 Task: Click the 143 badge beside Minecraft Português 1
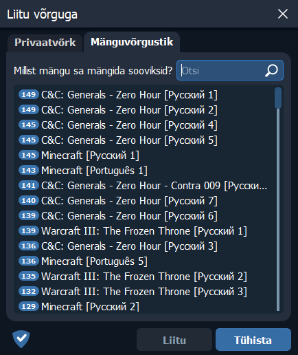point(29,170)
